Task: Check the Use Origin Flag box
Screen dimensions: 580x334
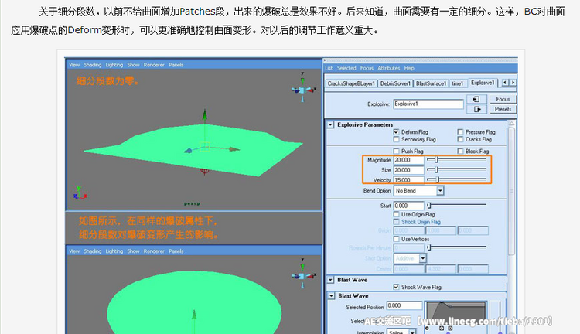Action: 396,214
